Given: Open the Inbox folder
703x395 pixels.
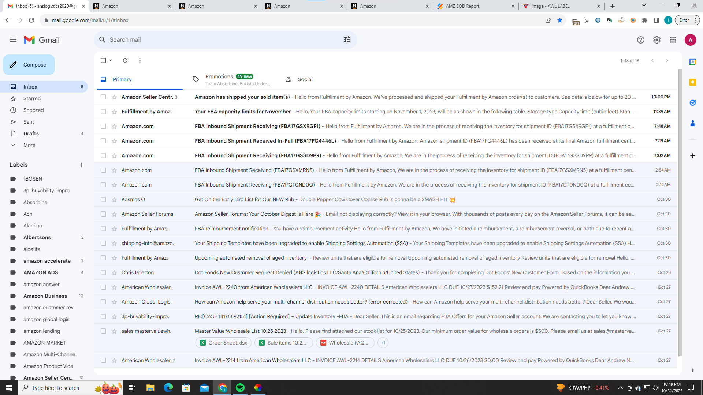Looking at the screenshot, I should coord(44,87).
